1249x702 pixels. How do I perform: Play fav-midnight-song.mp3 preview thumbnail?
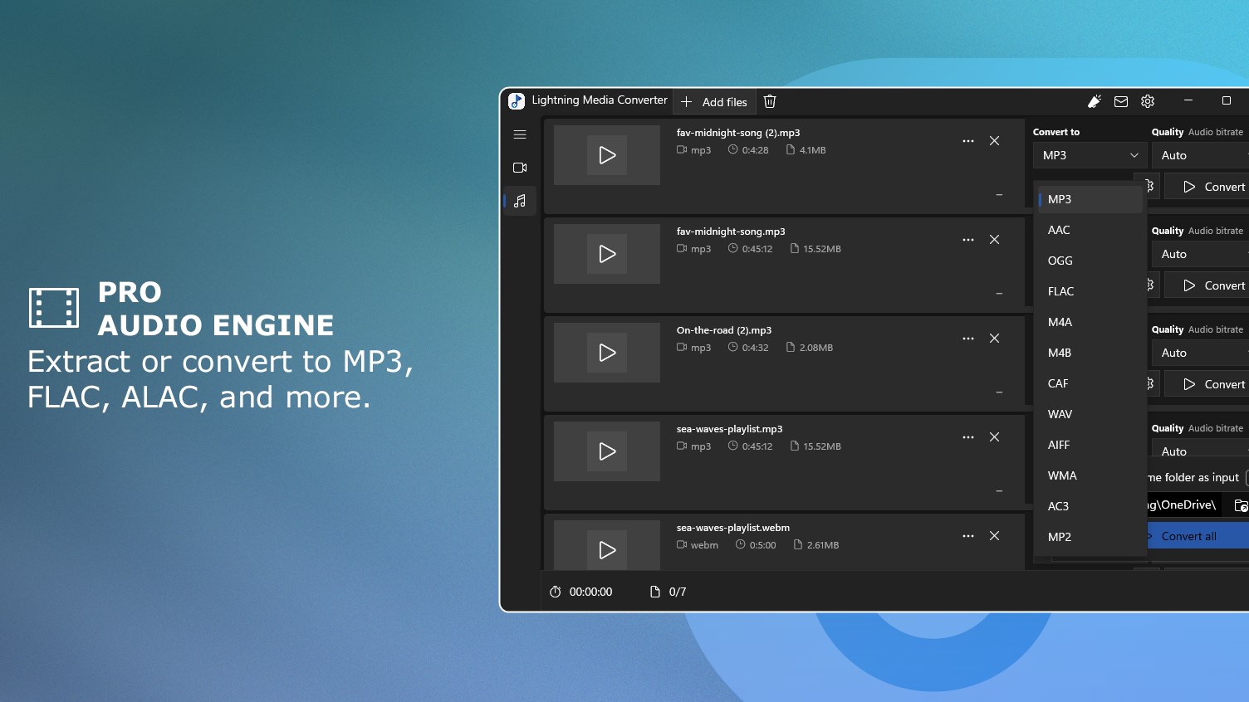(x=607, y=254)
